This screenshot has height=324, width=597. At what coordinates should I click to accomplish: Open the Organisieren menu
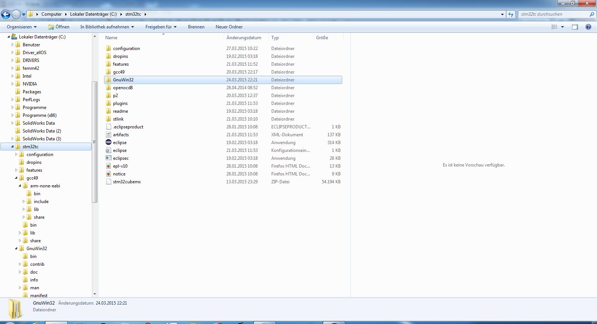pos(22,27)
